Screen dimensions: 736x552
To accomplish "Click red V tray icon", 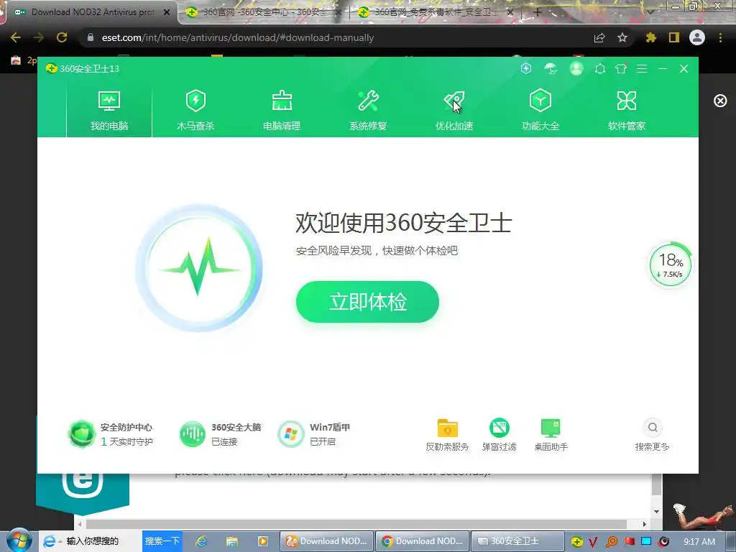I will (x=593, y=542).
